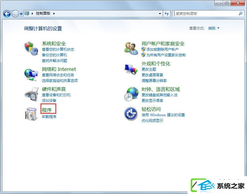Open the 轻松访问 category
Viewport: 247px width, 194px height.
click(151, 109)
